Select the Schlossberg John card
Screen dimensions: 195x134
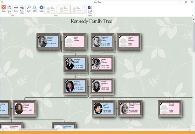pyautogui.click(x=64, y=125)
